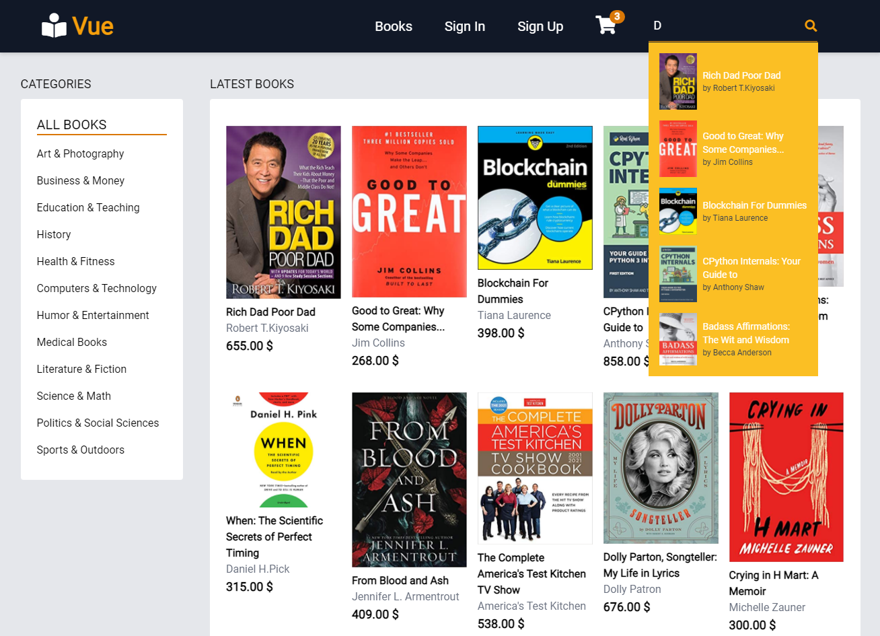Click Dolly Parton, Songteller title
Screen dimensions: 880x636
660,565
